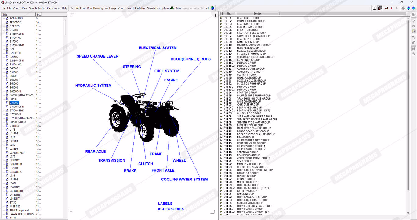Screen dimensions: 417x220
Task: Open the Notes menu
Action: (42, 8)
